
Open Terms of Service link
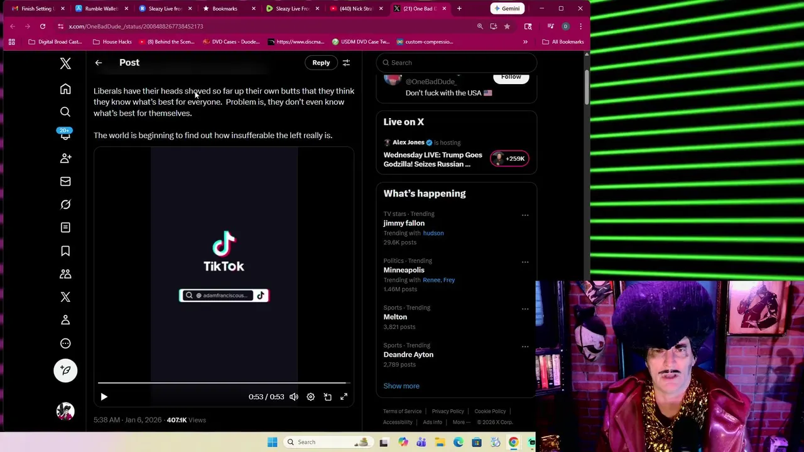pos(402,411)
